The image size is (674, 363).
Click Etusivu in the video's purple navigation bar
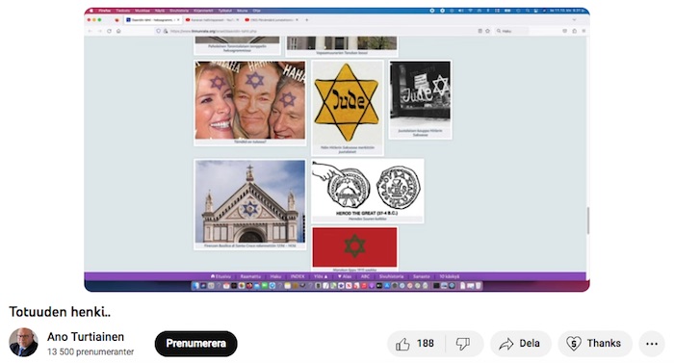pyautogui.click(x=220, y=276)
